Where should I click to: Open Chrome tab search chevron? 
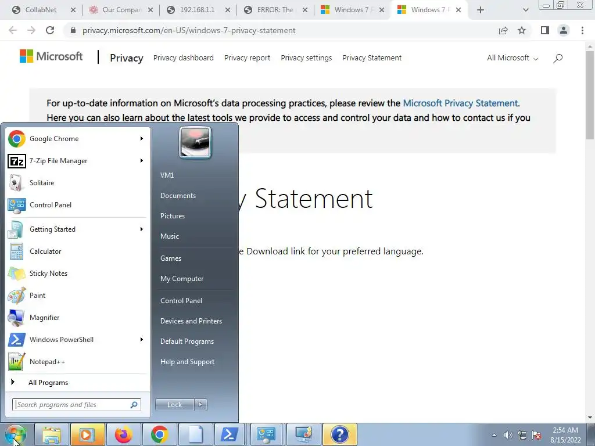[525, 10]
